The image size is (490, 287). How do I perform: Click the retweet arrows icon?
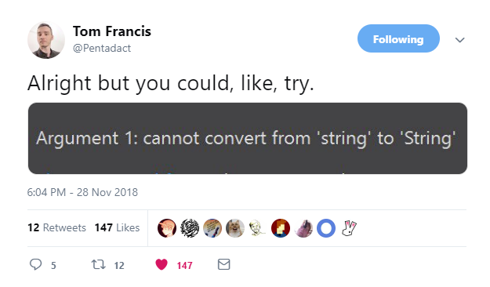tap(98, 264)
